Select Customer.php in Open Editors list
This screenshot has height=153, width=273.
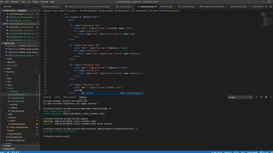pos(15,21)
